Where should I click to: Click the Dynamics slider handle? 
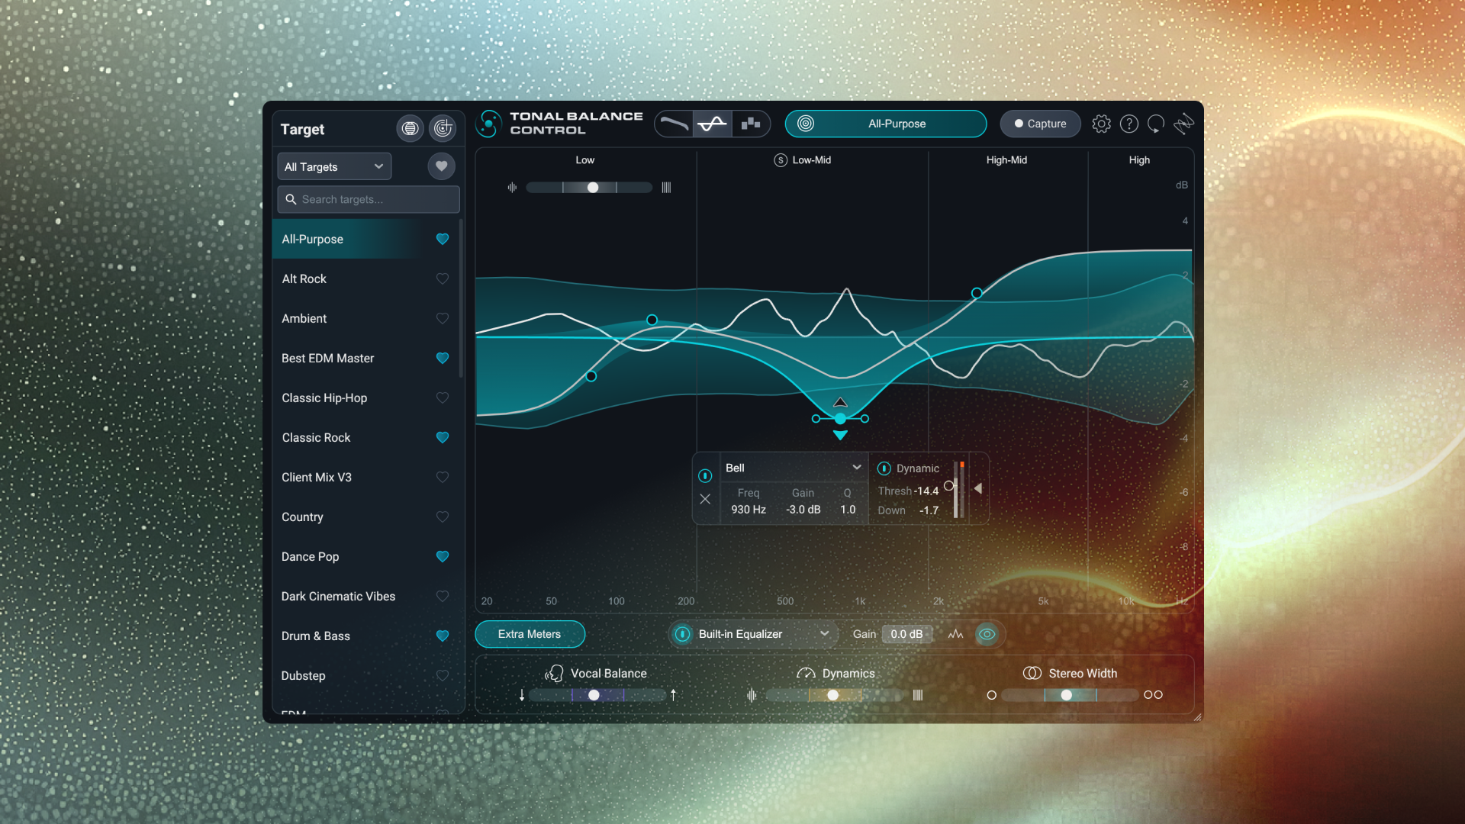(x=833, y=695)
